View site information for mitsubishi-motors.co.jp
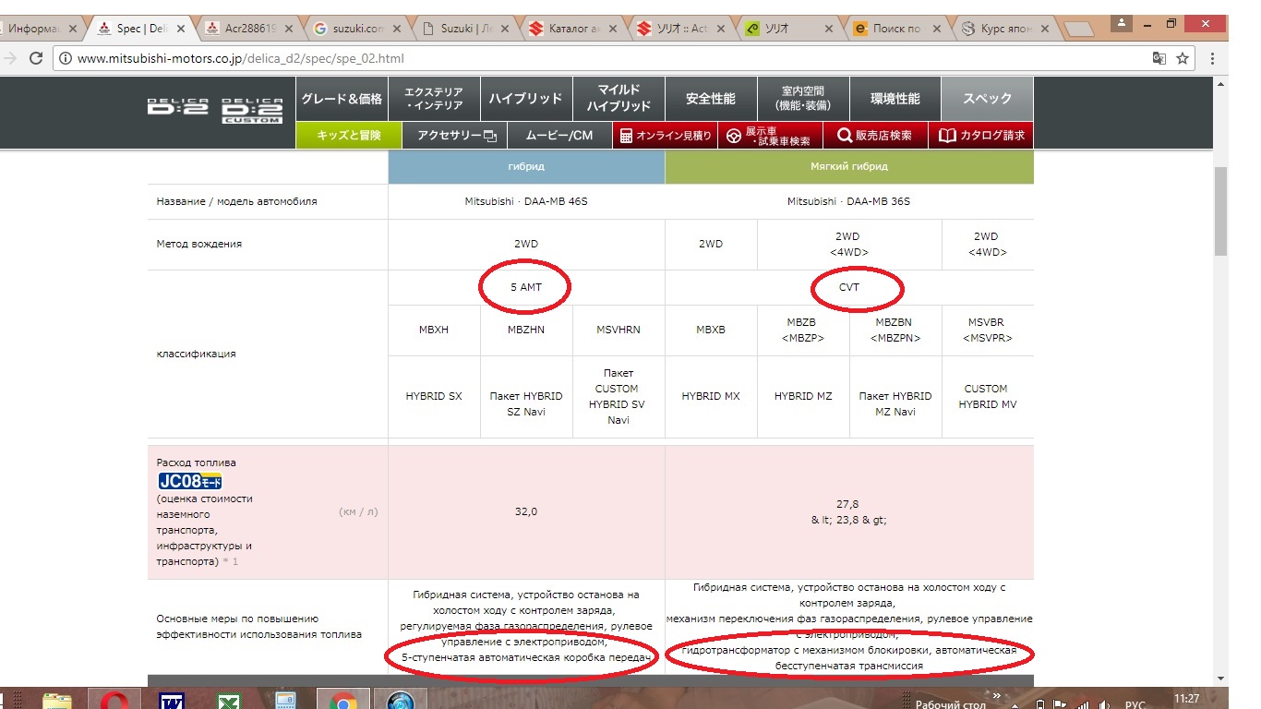Viewport: 1261px width, 709px height. (66, 58)
